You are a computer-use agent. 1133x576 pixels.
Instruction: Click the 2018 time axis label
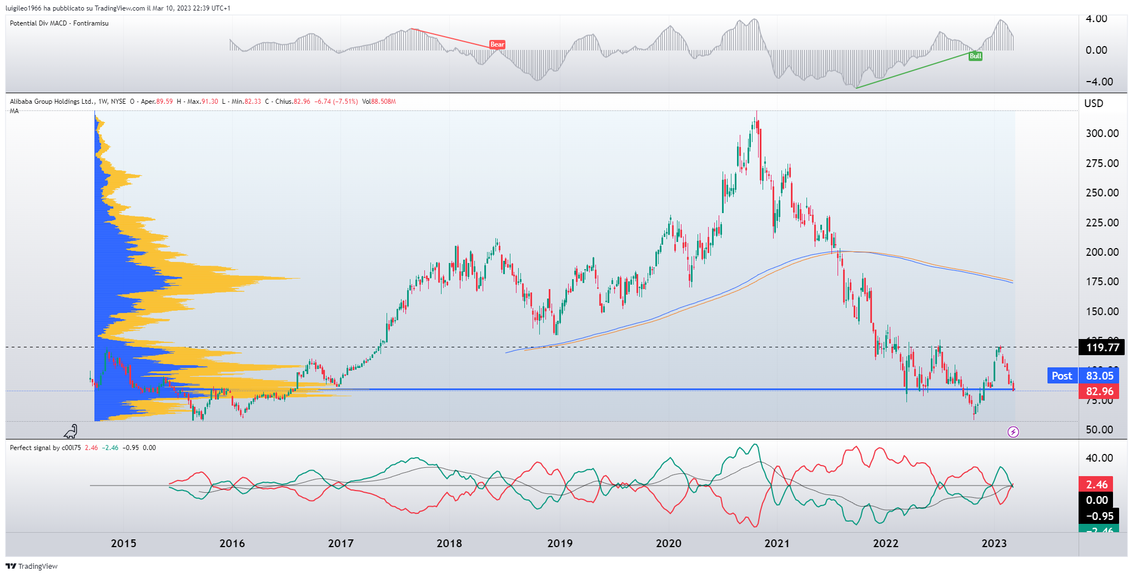point(449,543)
